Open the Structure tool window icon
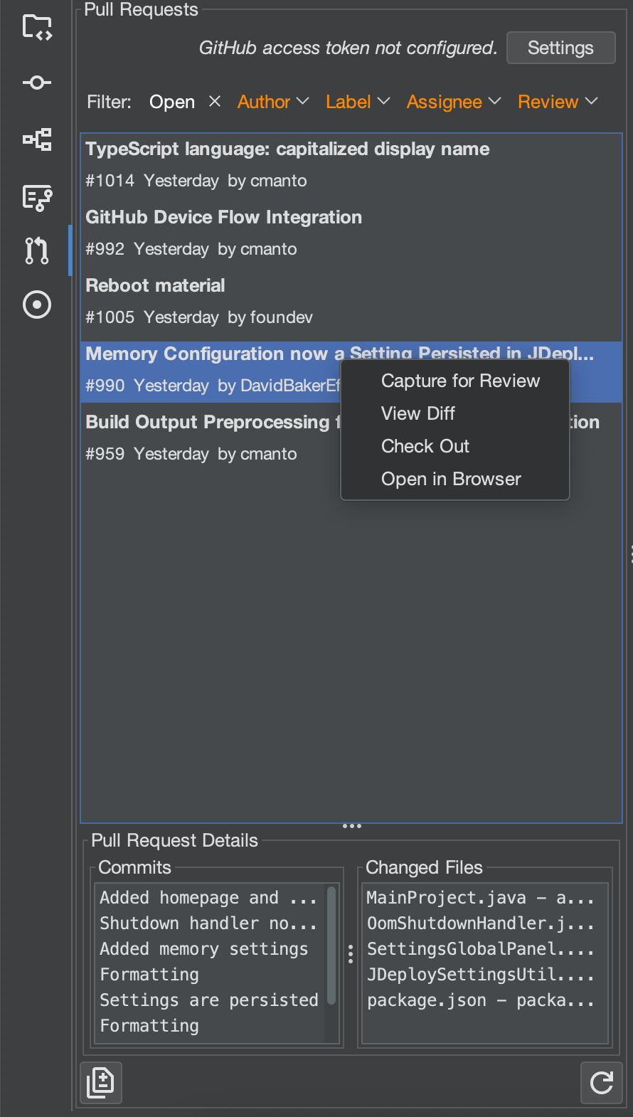633x1117 pixels. pyautogui.click(x=37, y=139)
